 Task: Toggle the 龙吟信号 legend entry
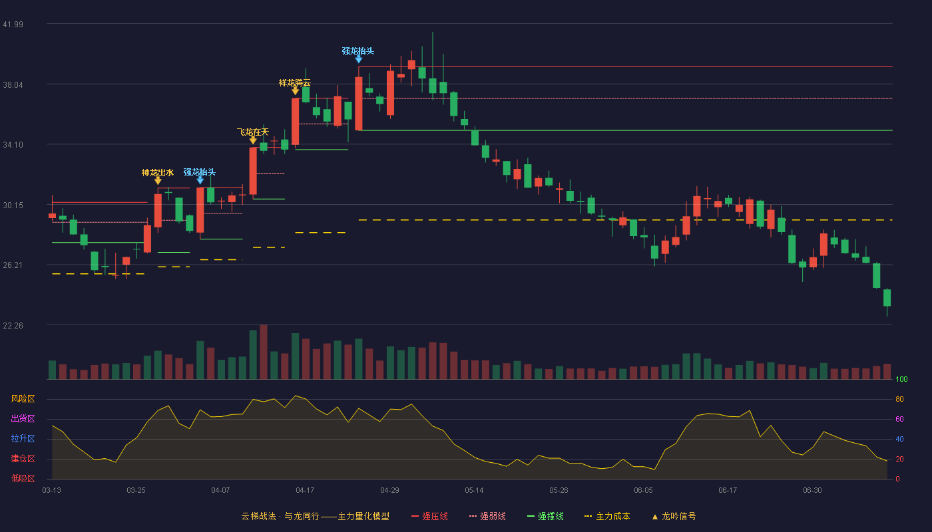[673, 516]
